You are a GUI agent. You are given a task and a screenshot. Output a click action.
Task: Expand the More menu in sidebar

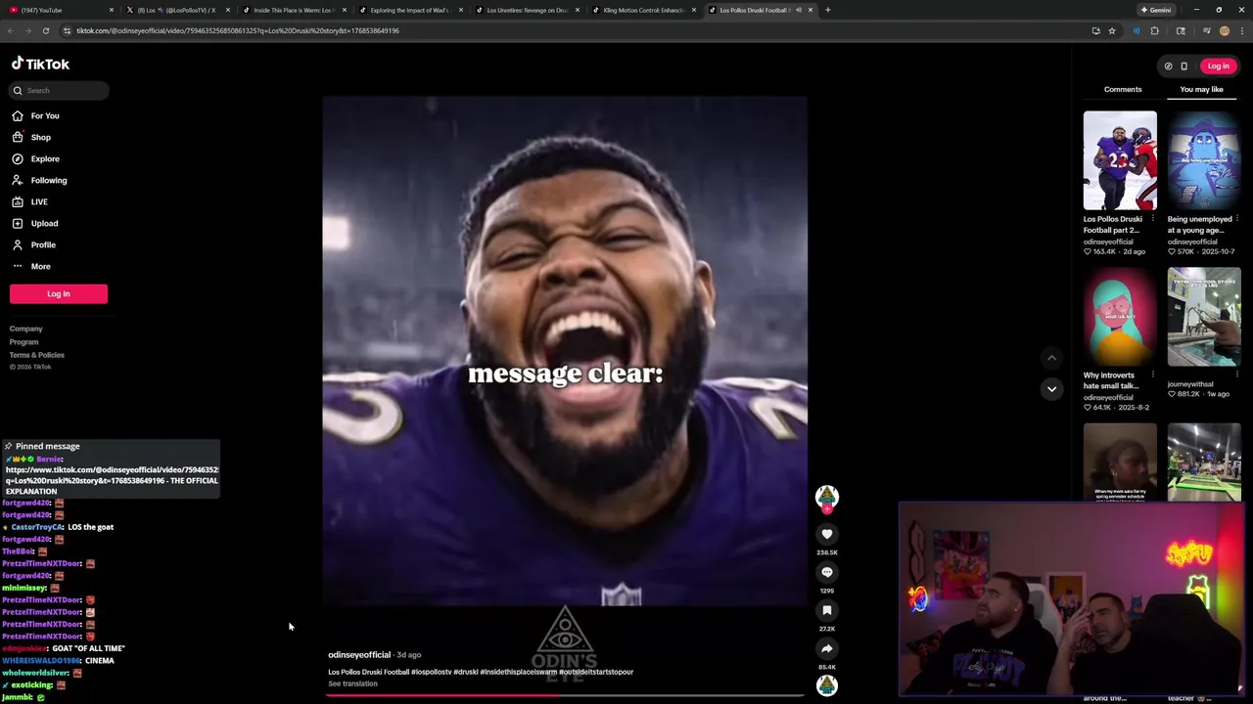tap(40, 266)
